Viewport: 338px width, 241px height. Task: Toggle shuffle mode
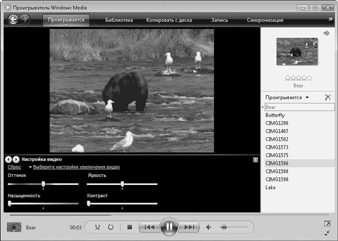(98, 227)
